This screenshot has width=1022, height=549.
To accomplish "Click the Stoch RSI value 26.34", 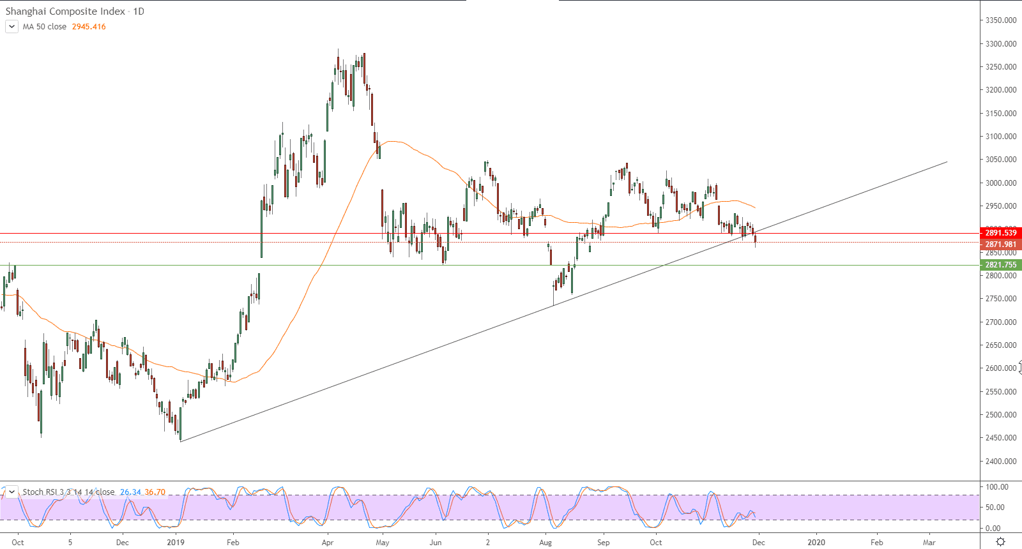I will coord(130,492).
